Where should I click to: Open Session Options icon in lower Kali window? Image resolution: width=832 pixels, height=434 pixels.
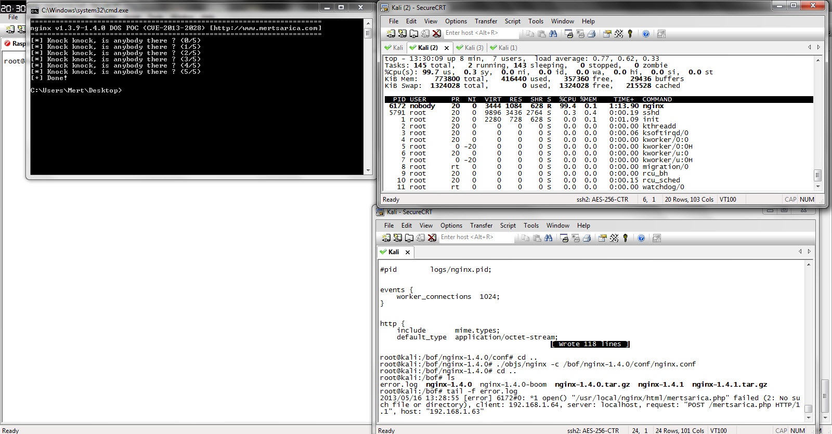click(x=602, y=238)
